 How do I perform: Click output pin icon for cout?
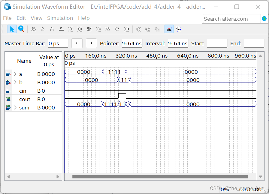coord(8,99)
